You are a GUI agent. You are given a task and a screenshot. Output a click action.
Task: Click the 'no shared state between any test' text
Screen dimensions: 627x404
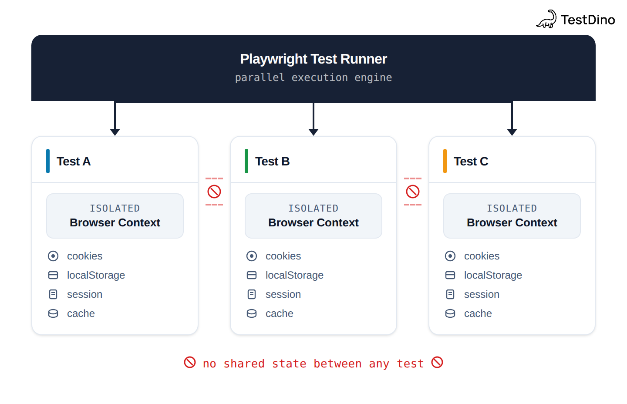[x=313, y=363]
